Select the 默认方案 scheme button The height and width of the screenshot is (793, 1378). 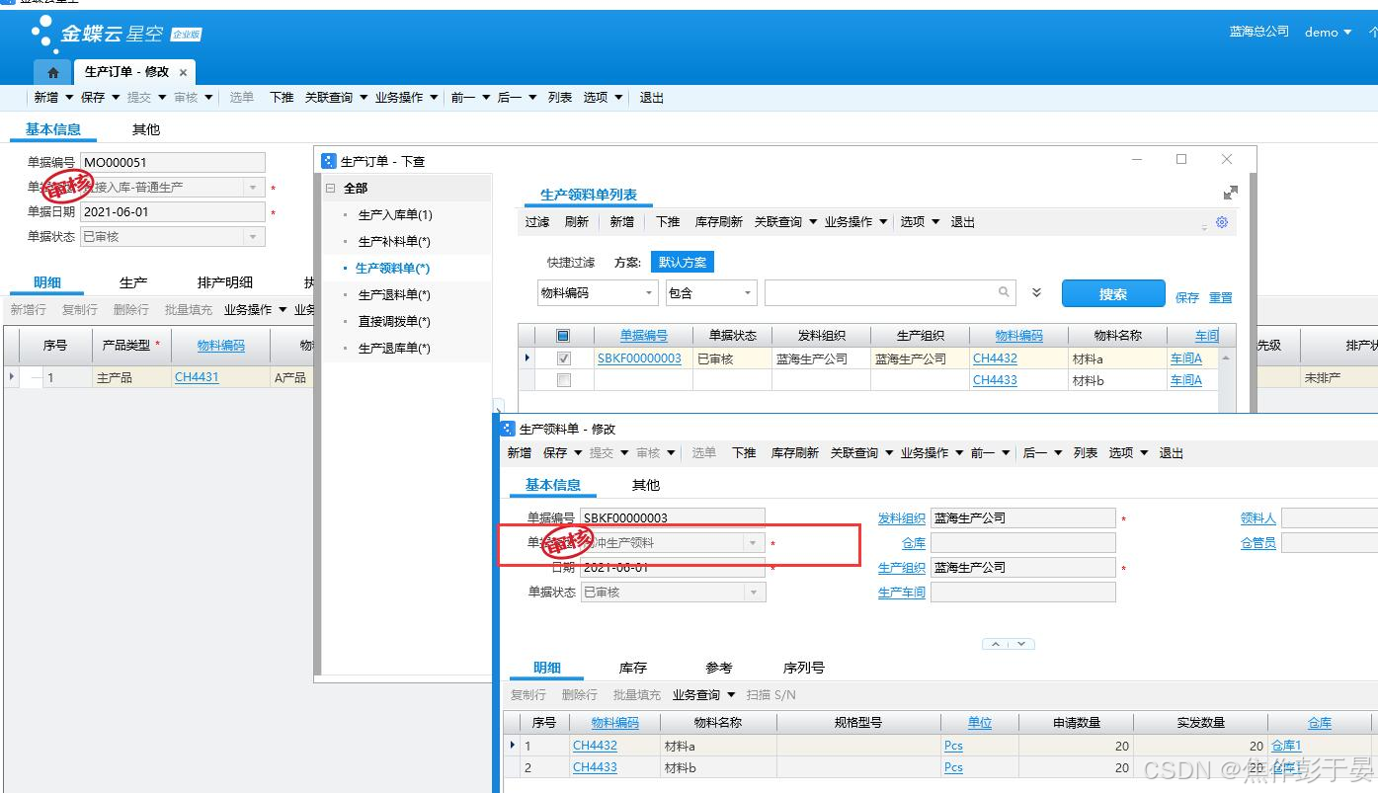682,263
